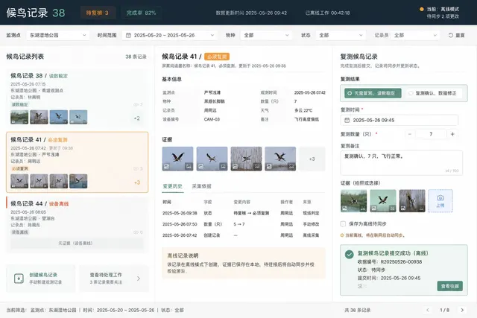Click the 复测数量 value field showing 7

point(431,134)
